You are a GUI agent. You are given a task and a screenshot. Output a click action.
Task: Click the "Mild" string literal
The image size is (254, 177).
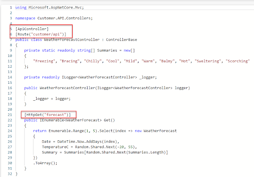tap(130, 61)
